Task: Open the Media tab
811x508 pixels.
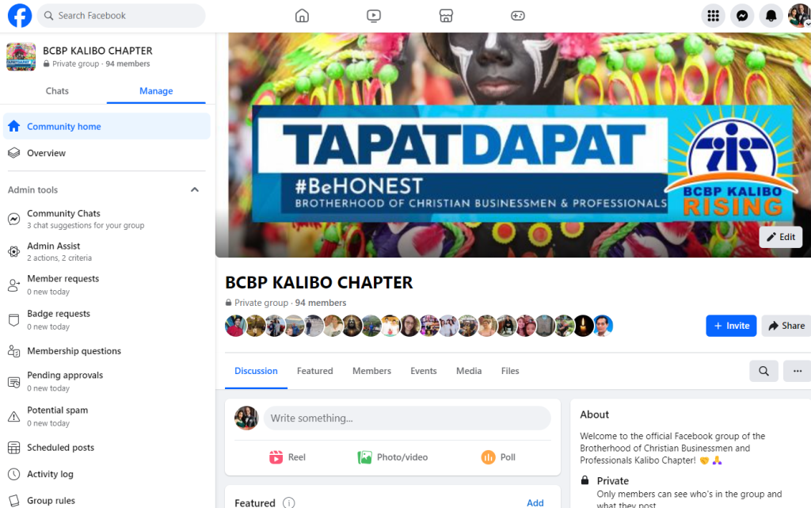Action: tap(469, 371)
